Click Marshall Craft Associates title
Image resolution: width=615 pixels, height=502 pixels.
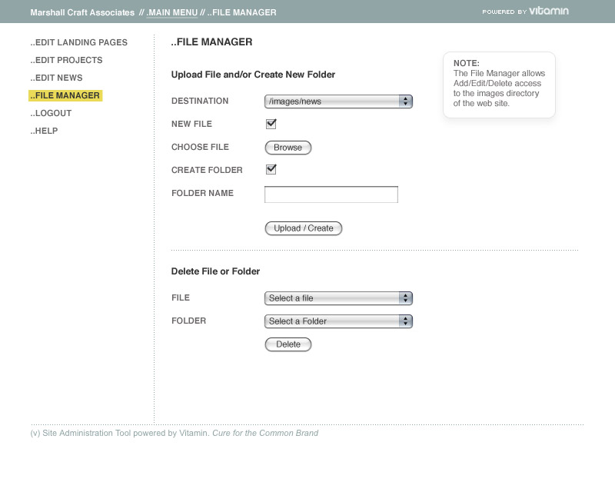click(82, 12)
